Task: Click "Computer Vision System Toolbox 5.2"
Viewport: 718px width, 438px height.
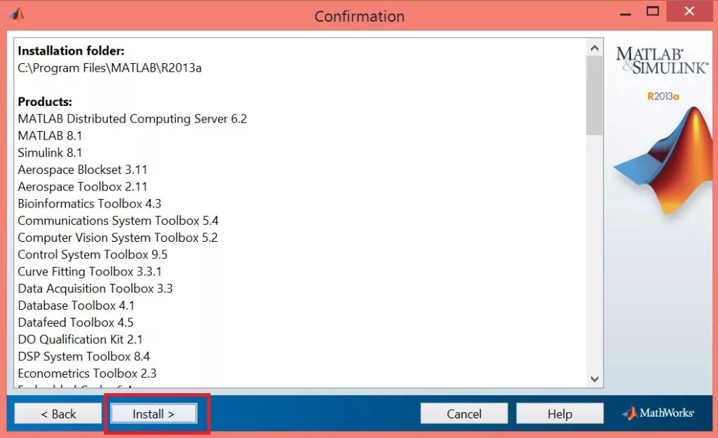Action: [x=118, y=238]
